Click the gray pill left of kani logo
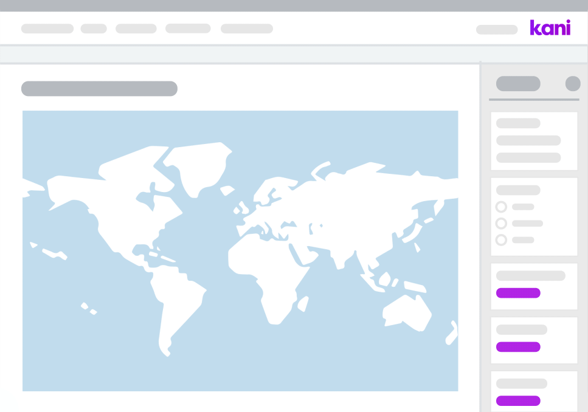This screenshot has width=588, height=412. tap(497, 29)
